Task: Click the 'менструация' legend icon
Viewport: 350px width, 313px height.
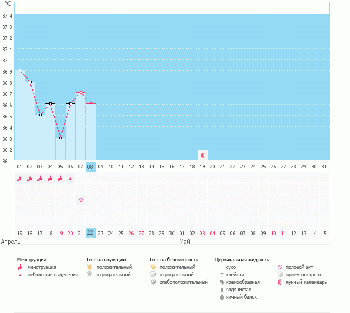Action: [x=20, y=267]
